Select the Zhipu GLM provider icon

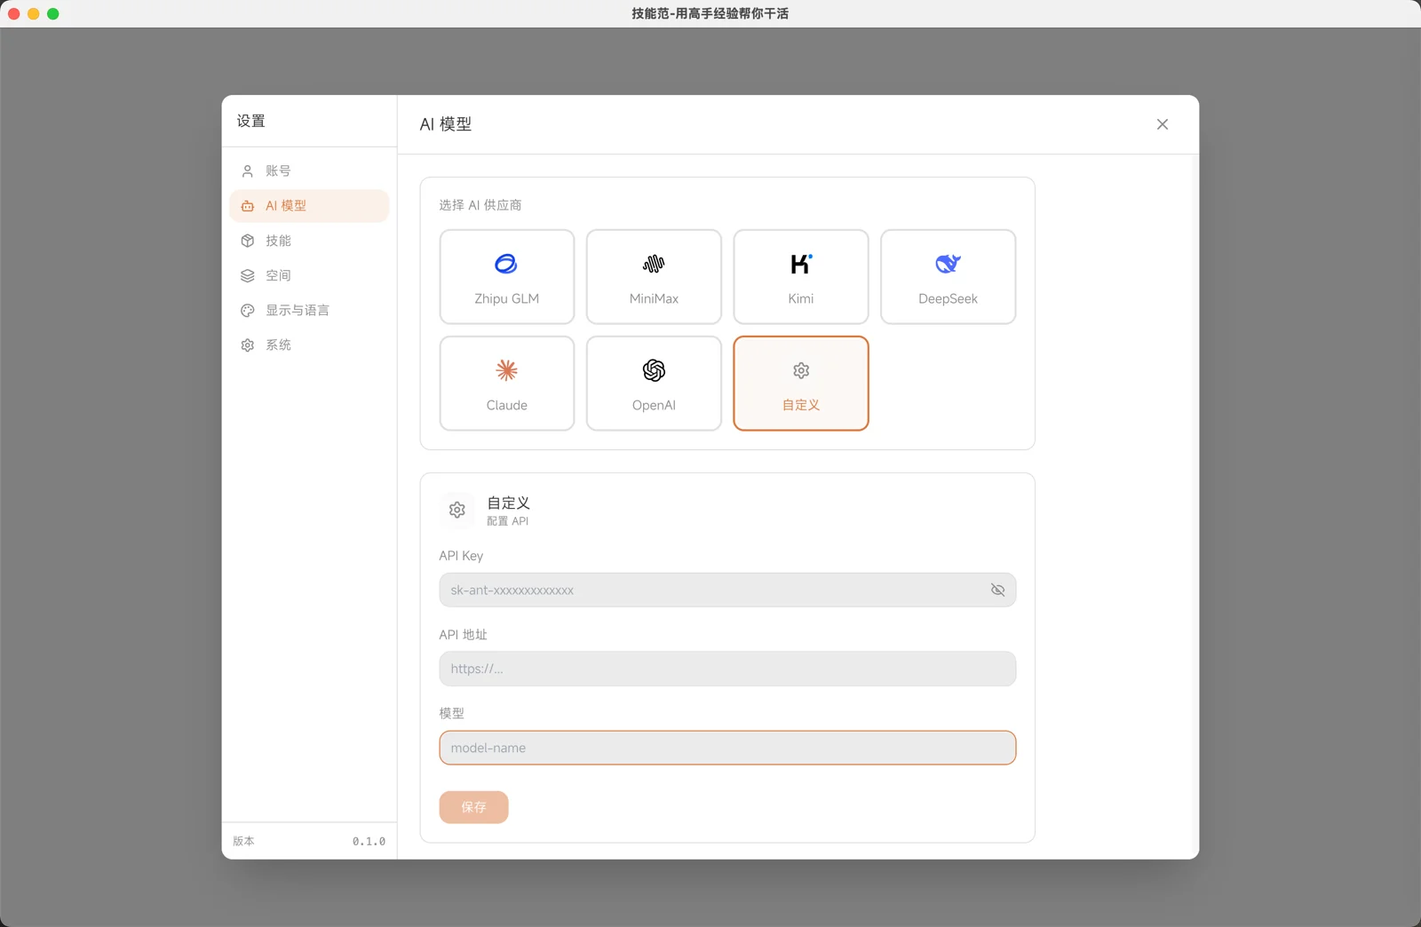pyautogui.click(x=506, y=264)
